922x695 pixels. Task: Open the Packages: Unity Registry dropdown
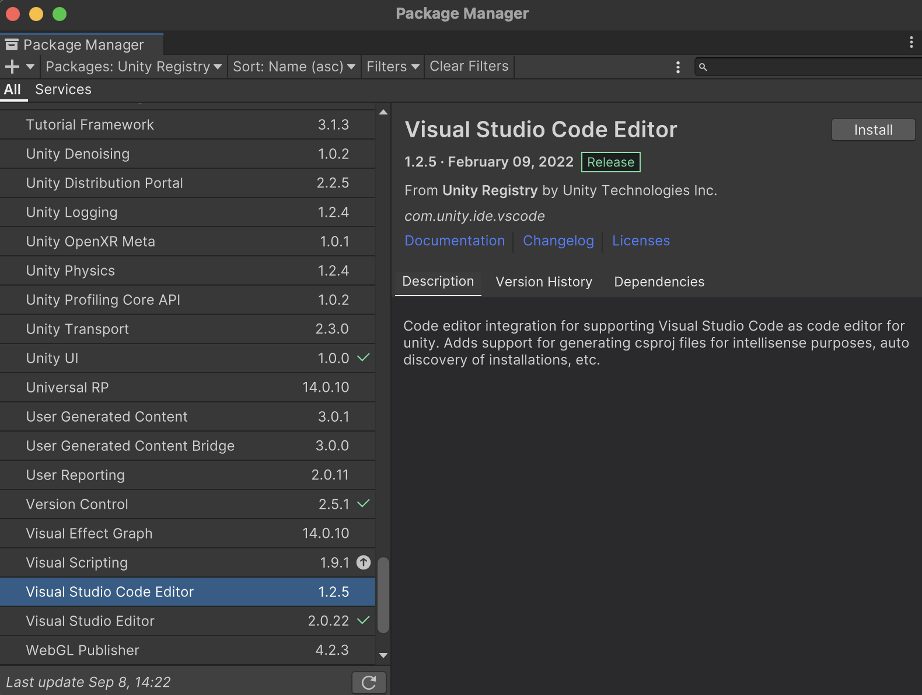tap(133, 67)
